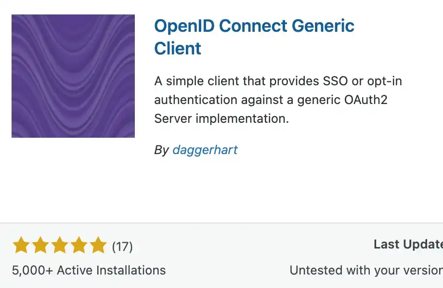Click the 5,000+ Active Installations text
Screen dimensions: 443x288
(89, 270)
